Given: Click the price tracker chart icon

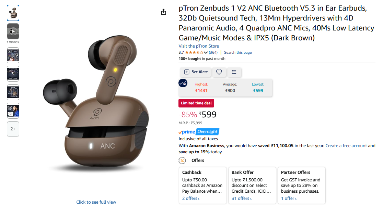Looking at the screenshot, I should (183, 83).
